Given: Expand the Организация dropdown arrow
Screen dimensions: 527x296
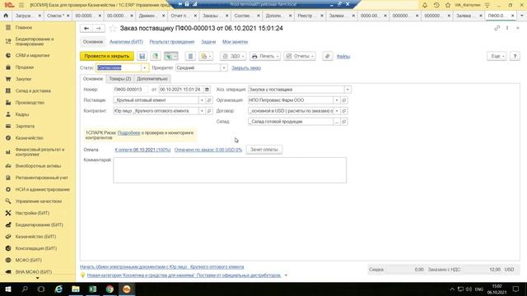Looking at the screenshot, I should point(337,100).
